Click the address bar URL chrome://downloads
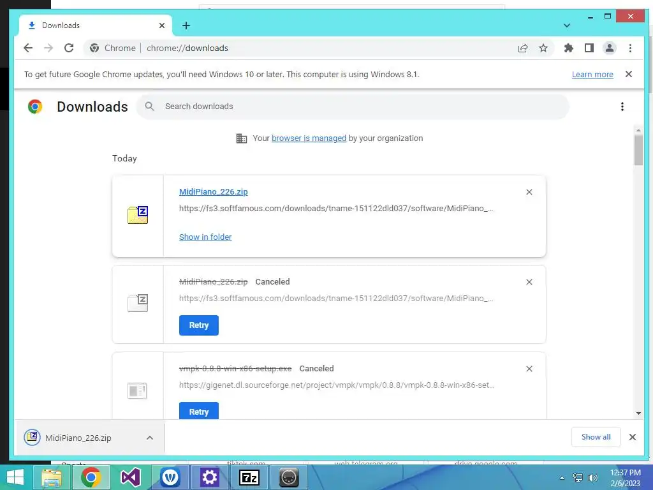This screenshot has height=490, width=653. coord(187,48)
